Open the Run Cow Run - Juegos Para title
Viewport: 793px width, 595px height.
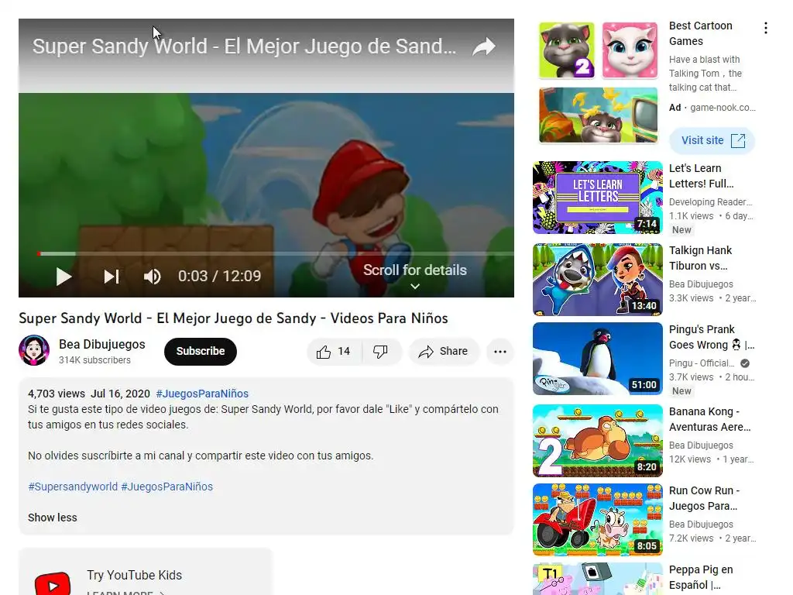[704, 498]
